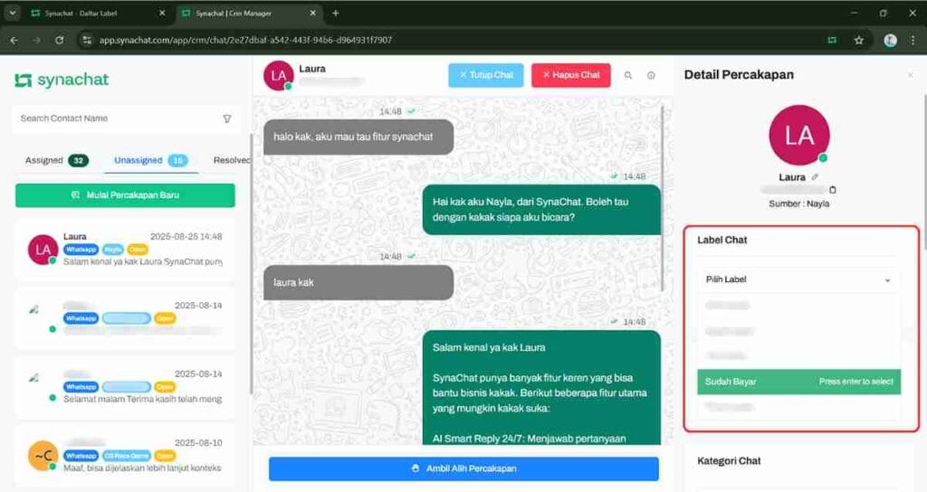Open the browser profile avatar
The image size is (927, 492).
[891, 40]
